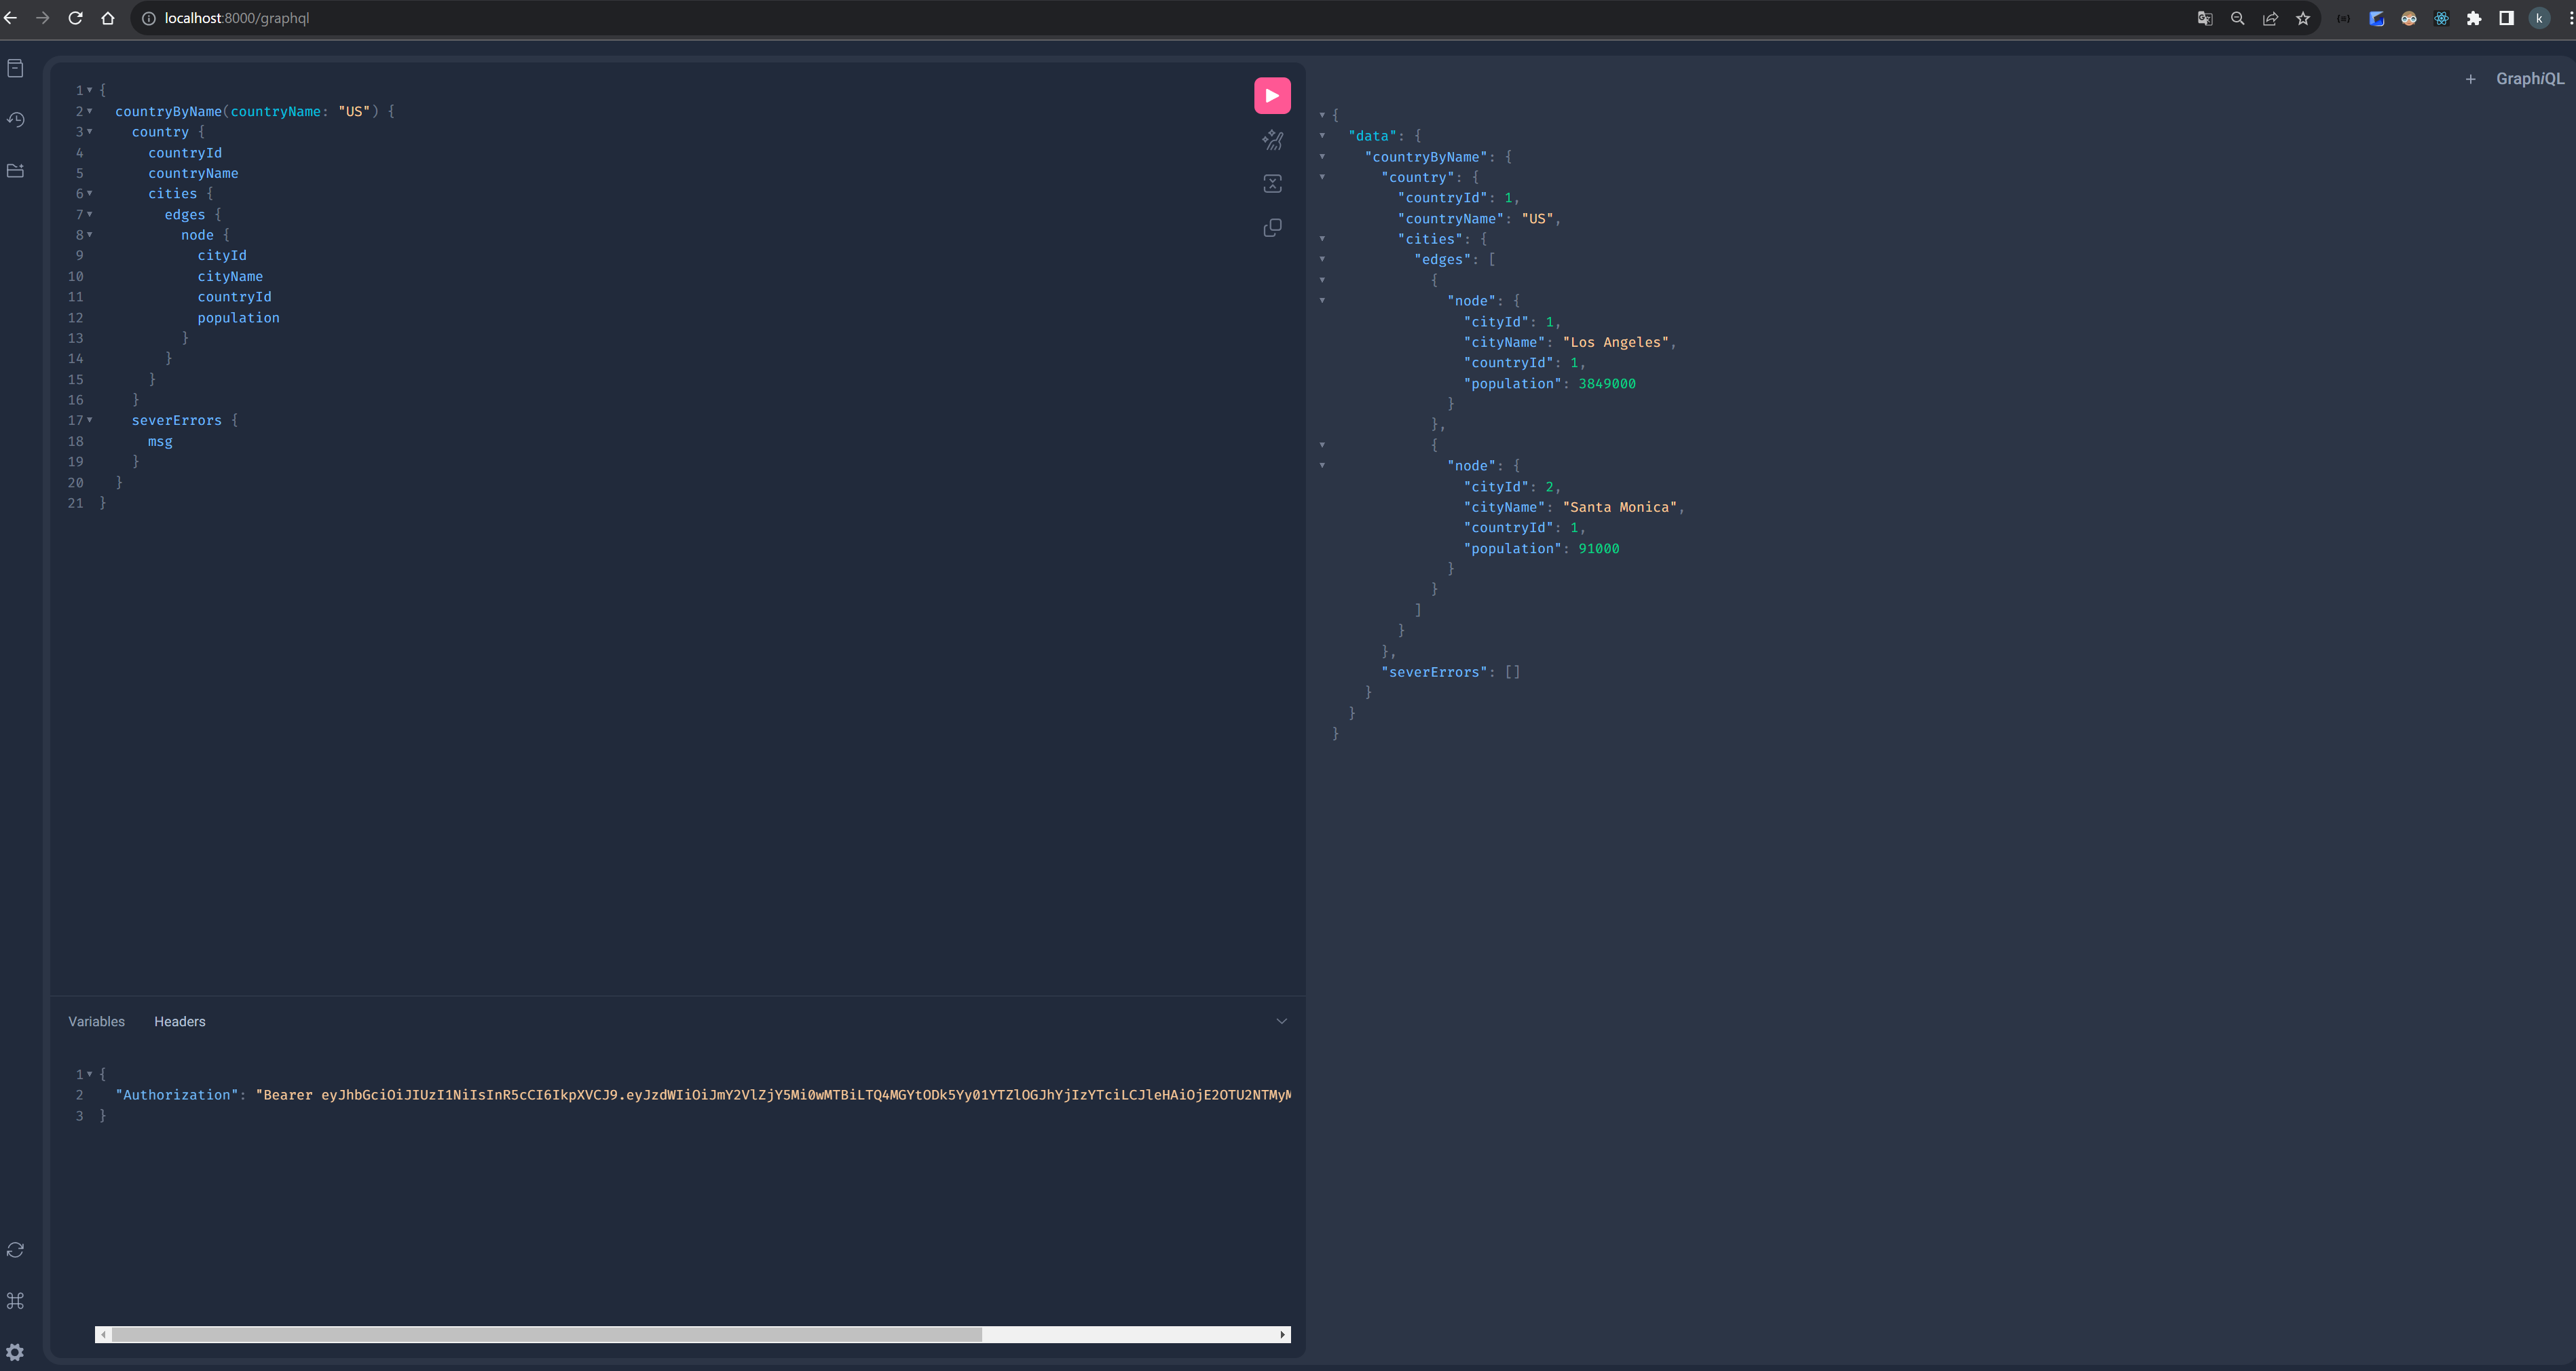The width and height of the screenshot is (2576, 1371).
Task: Click the headers scrollbar right arrow
Action: tap(1283, 1334)
